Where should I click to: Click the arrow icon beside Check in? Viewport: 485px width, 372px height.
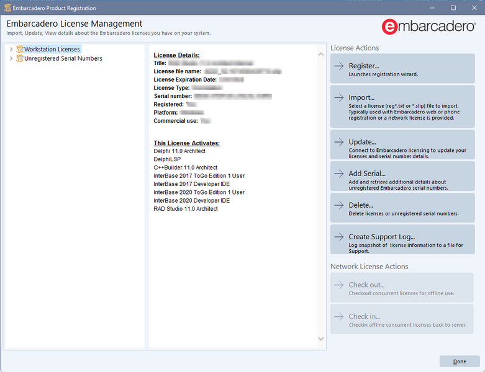[x=339, y=316]
